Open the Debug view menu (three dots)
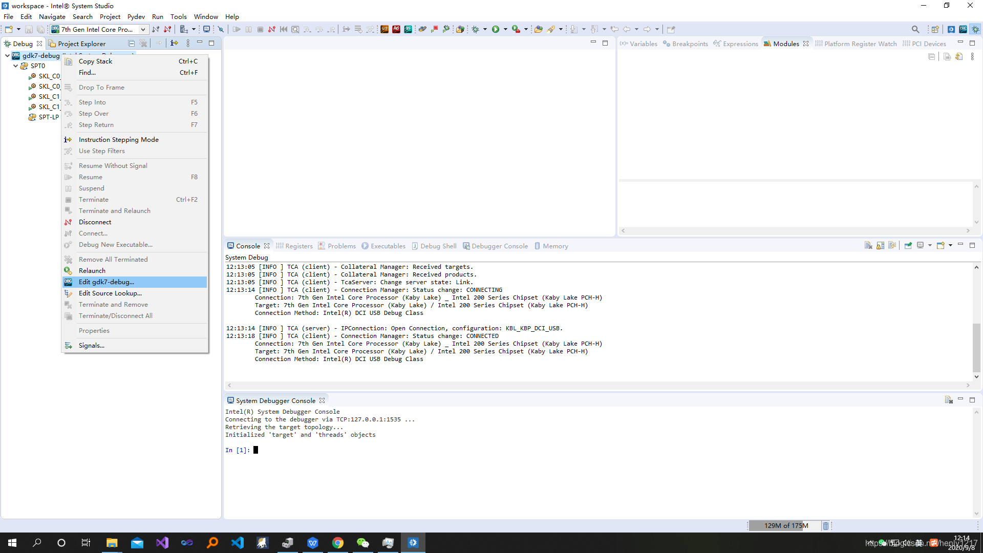 (188, 44)
